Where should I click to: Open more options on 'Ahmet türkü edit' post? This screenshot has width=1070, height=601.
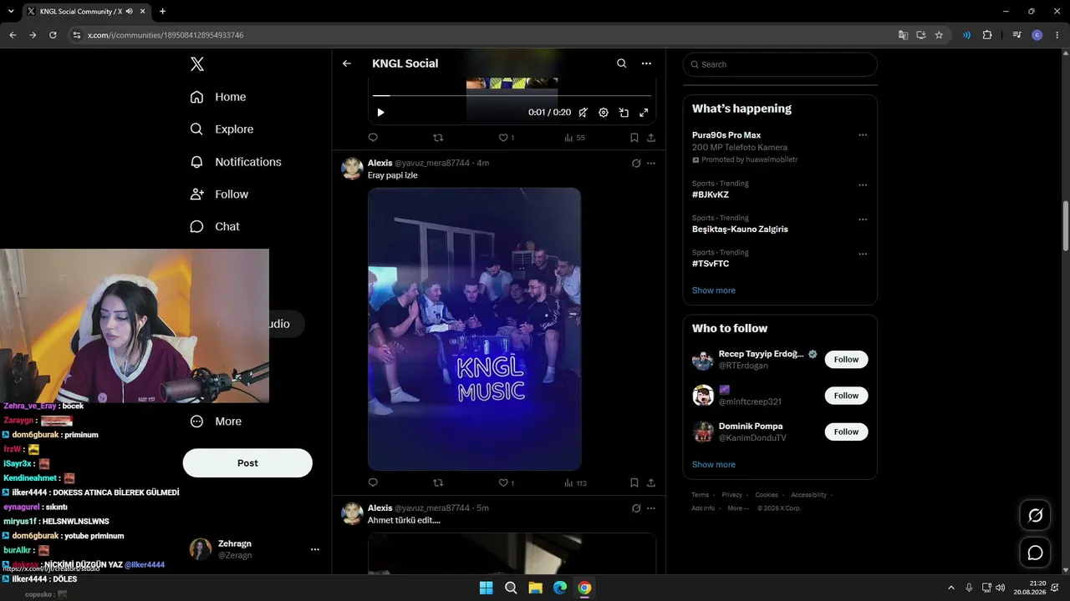(x=651, y=508)
